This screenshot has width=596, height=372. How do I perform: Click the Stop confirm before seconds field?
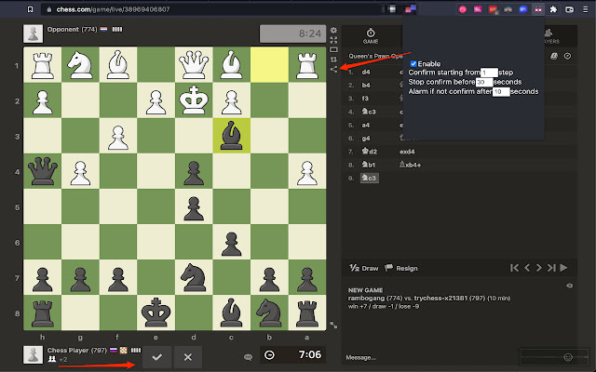(484, 82)
